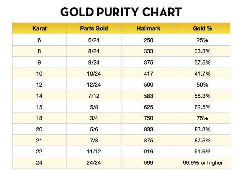
Task: Select the hallmark 625 cell
Action: [x=149, y=107]
